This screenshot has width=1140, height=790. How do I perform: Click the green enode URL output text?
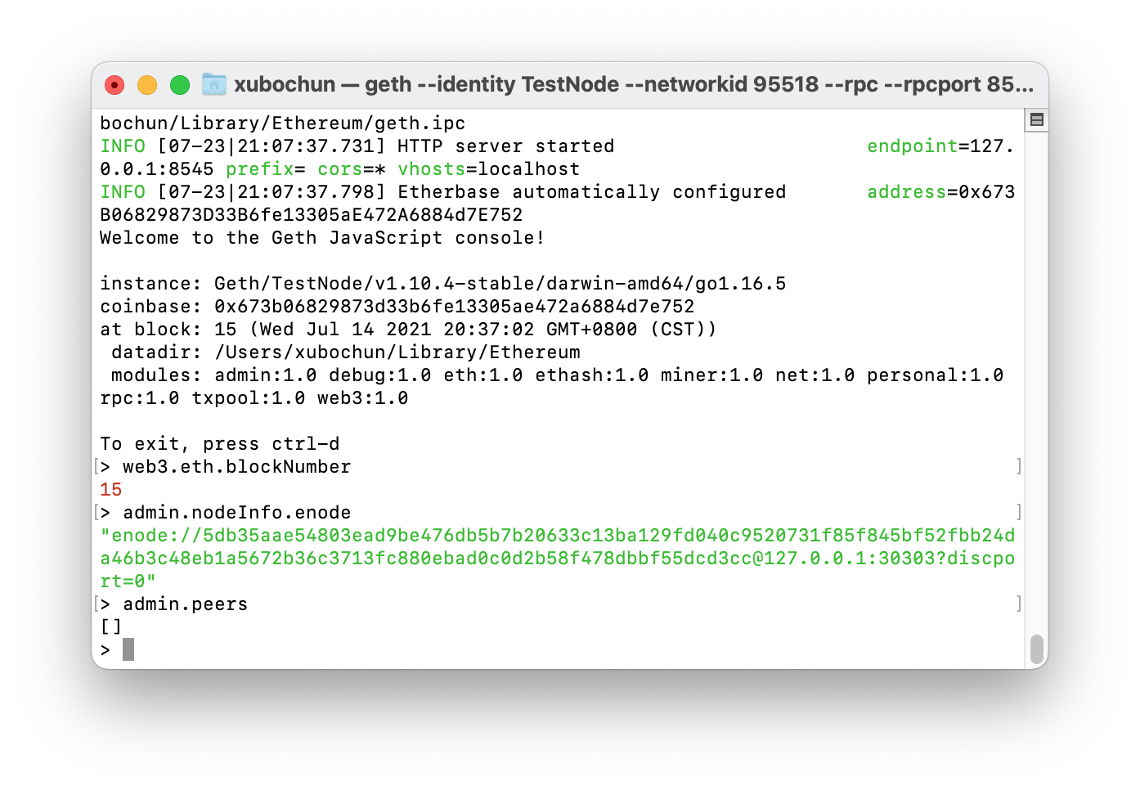558,559
